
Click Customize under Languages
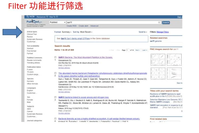pyautogui.click(x=32, y=93)
